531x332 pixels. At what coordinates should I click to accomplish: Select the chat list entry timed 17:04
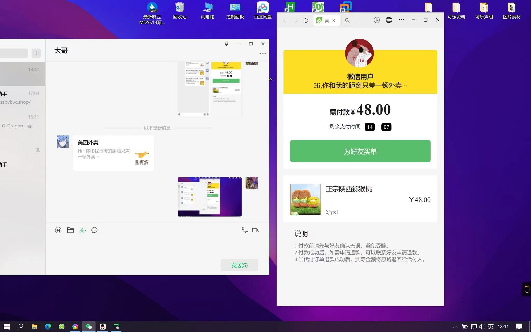click(23, 98)
